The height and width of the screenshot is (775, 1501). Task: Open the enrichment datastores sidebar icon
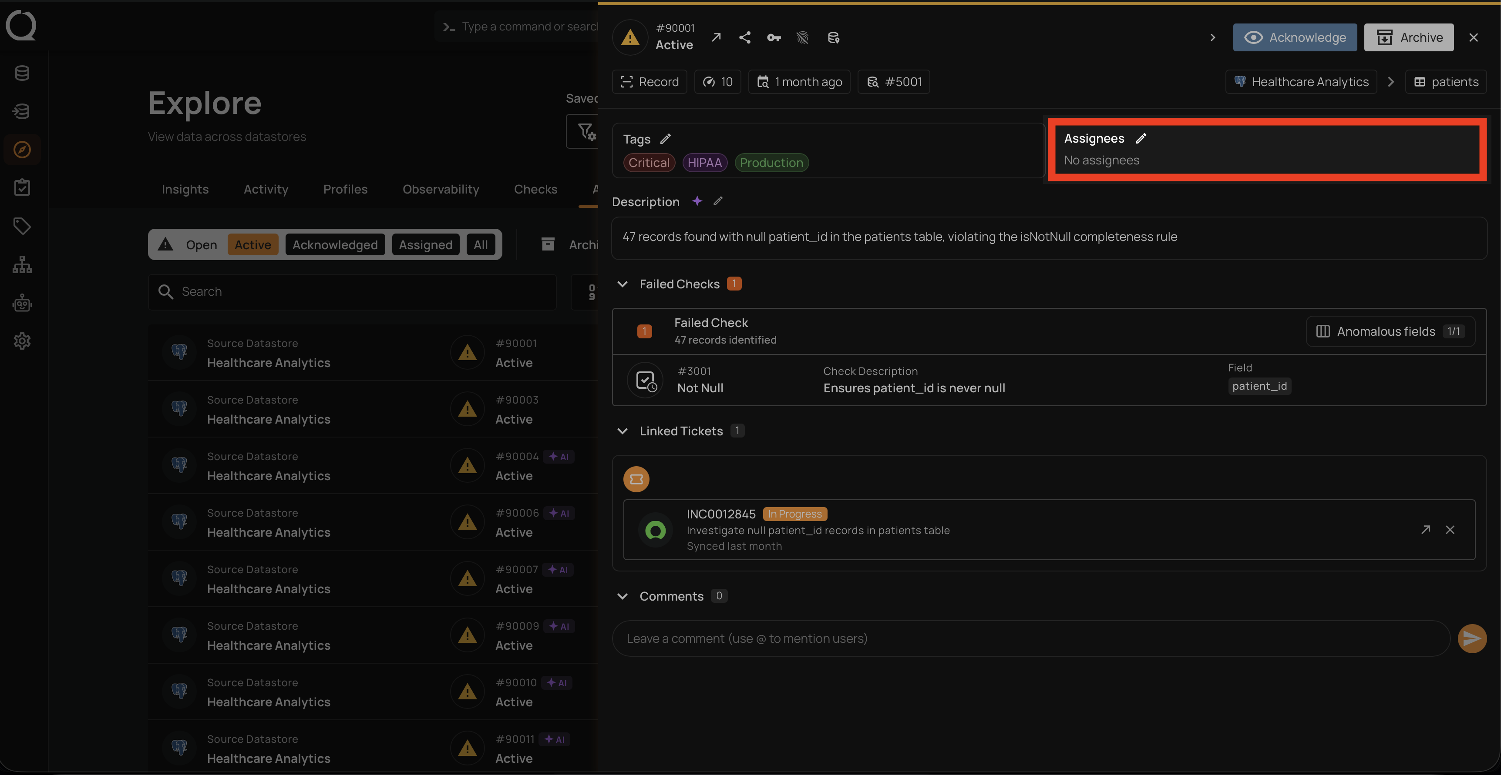point(22,110)
